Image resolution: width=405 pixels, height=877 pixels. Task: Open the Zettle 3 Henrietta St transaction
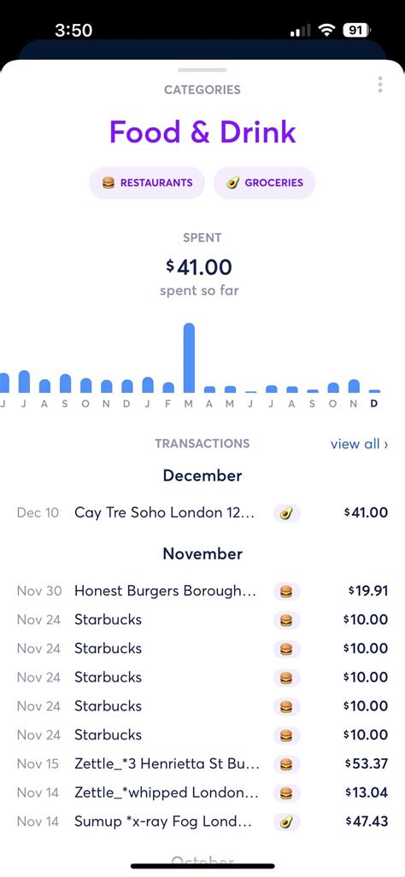click(x=202, y=764)
